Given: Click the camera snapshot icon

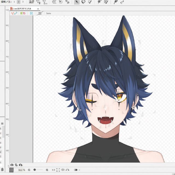Looking at the screenshot, I should 12,165.
